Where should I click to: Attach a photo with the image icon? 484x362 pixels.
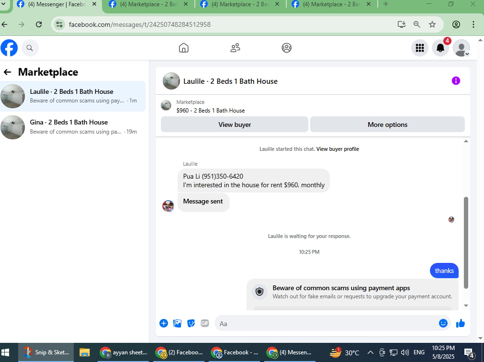[x=177, y=323]
